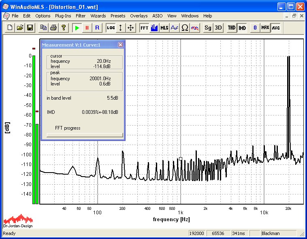Image resolution: width=307 pixels, height=239 pixels.
Task: Click the 20 kHz spectrum peak
Action: pyautogui.click(x=288, y=56)
